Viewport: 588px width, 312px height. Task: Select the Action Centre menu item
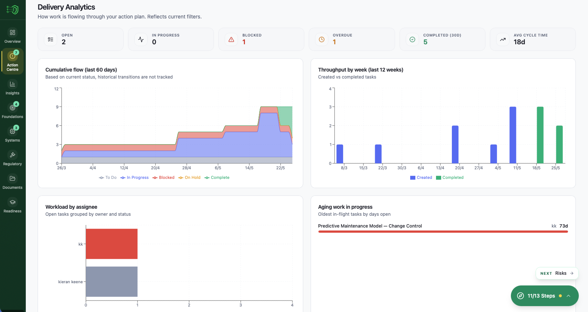coord(13,61)
